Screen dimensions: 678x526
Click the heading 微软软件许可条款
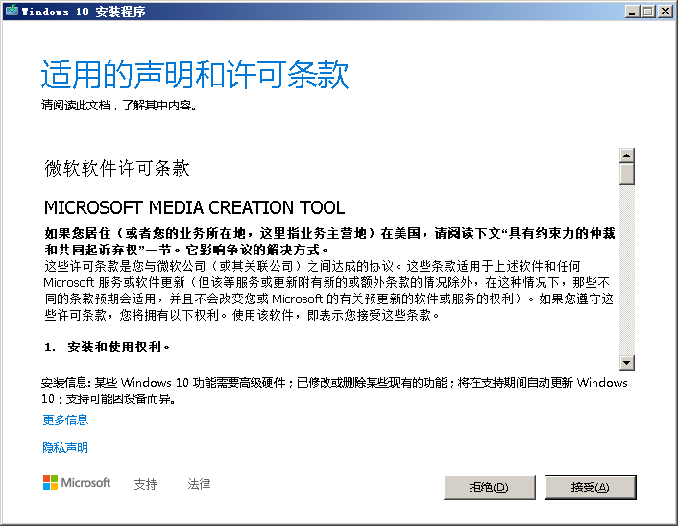(117, 168)
